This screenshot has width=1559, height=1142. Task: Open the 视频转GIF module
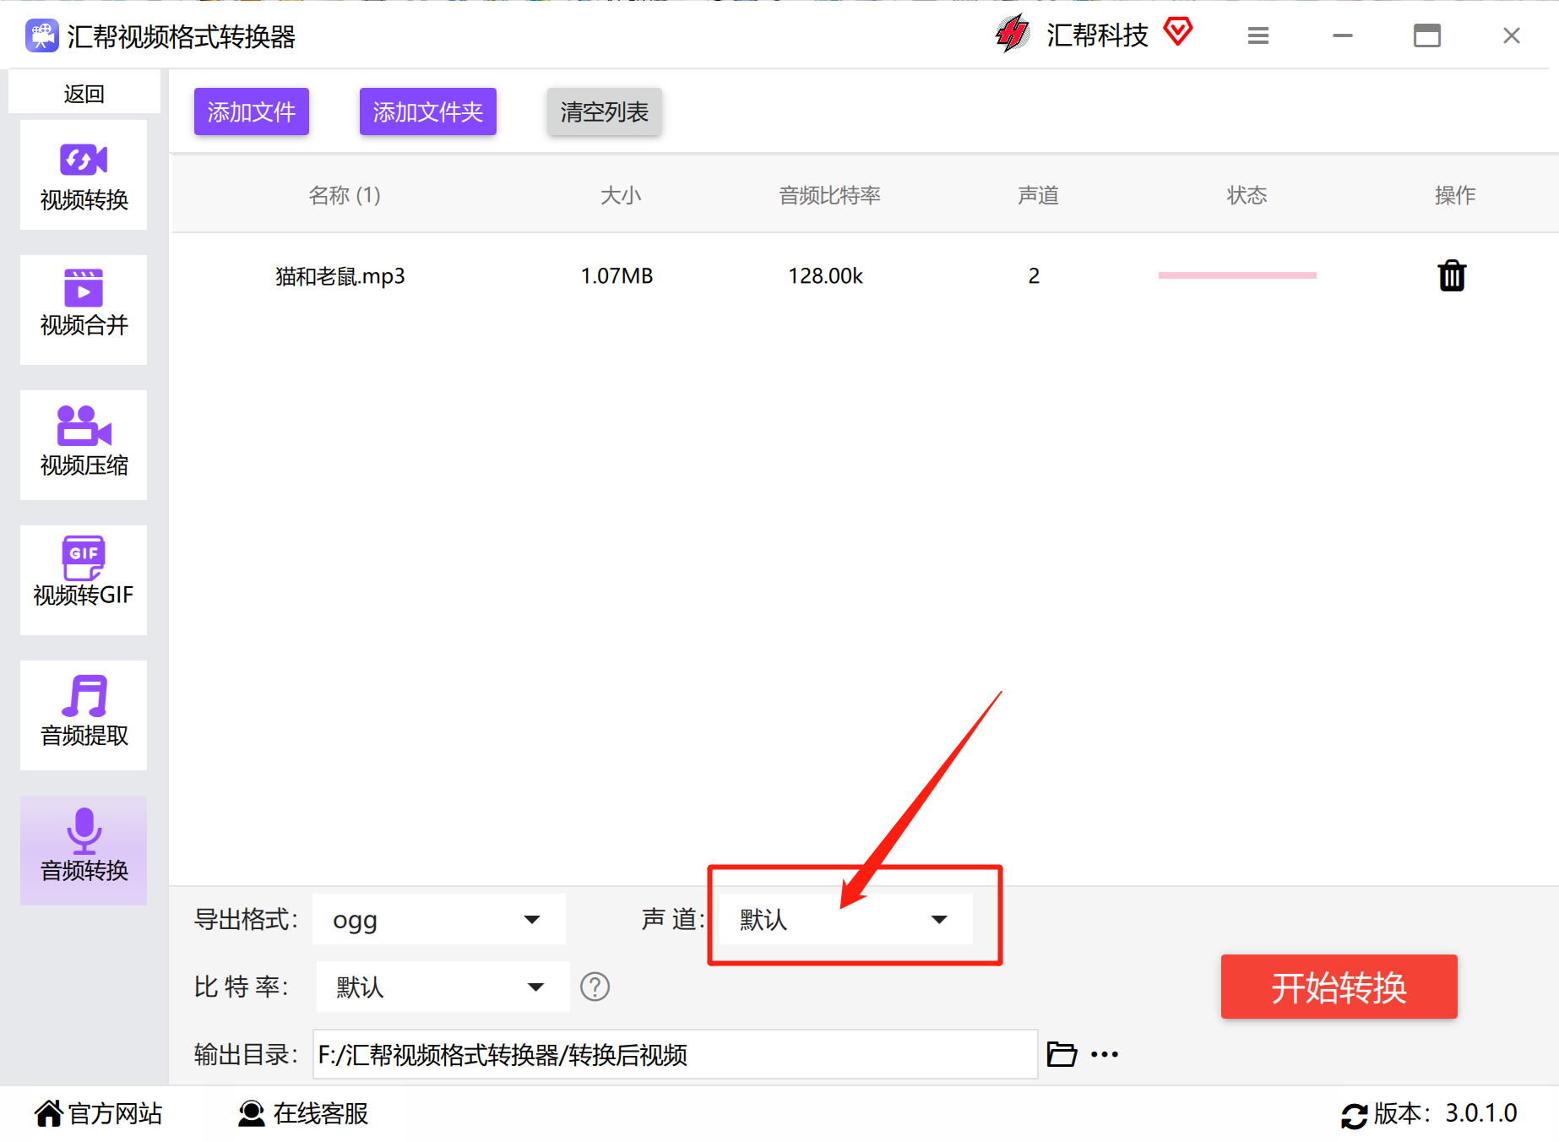tap(84, 580)
